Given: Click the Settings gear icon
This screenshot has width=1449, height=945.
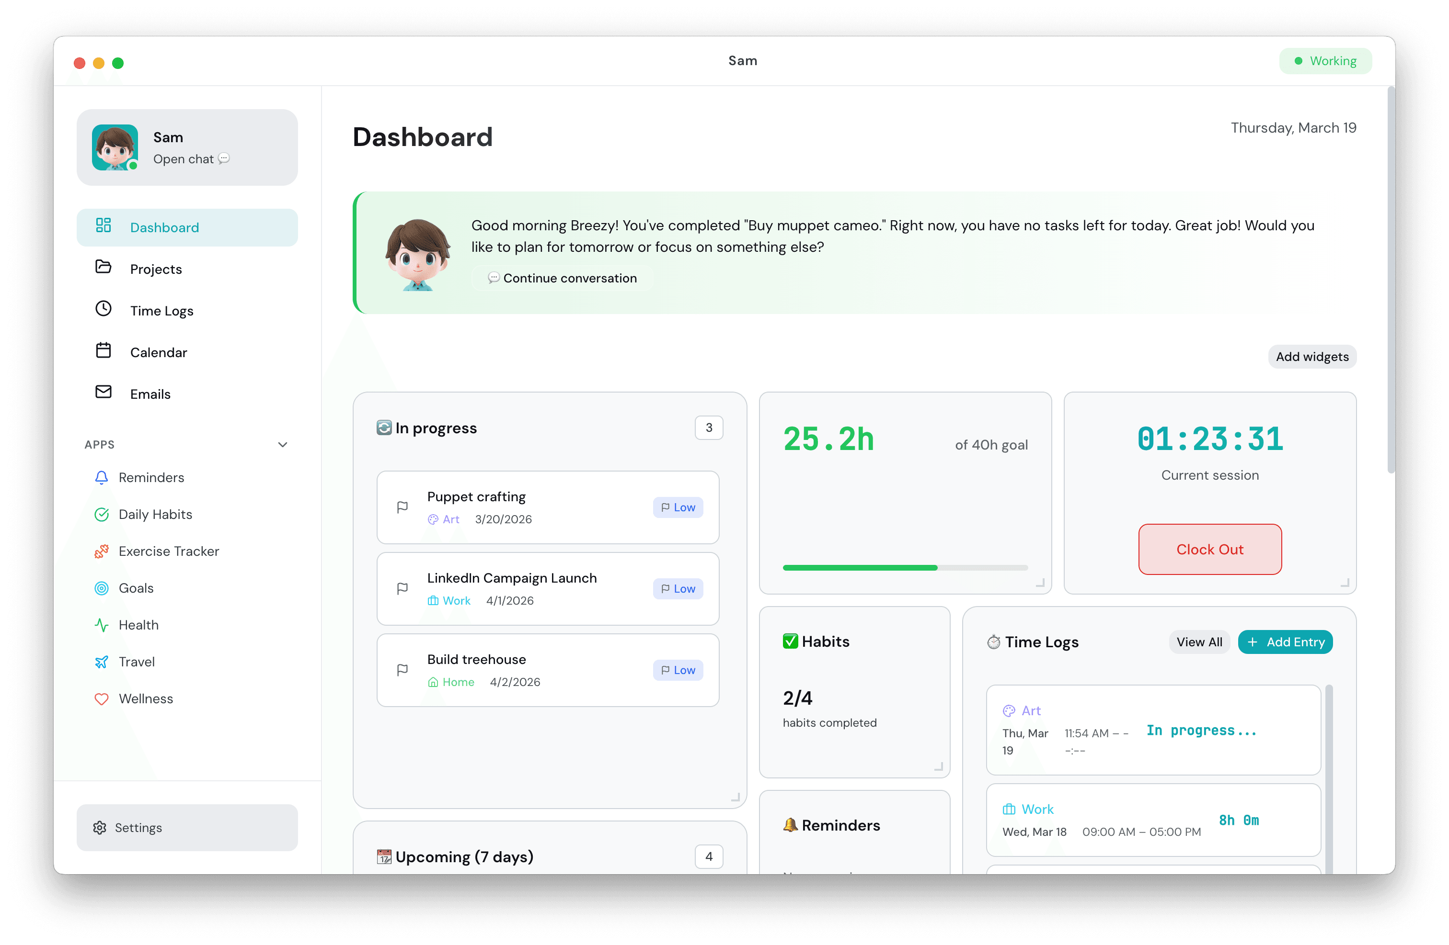Looking at the screenshot, I should (101, 828).
